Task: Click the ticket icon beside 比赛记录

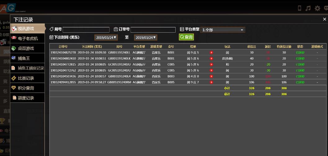Action: 14,78
